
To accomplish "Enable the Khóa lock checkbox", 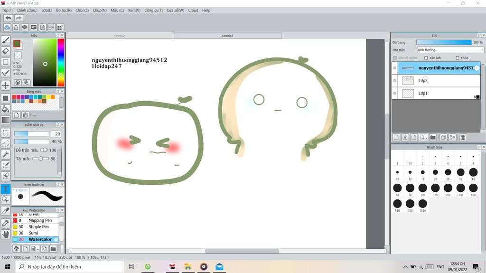I will click(x=458, y=58).
